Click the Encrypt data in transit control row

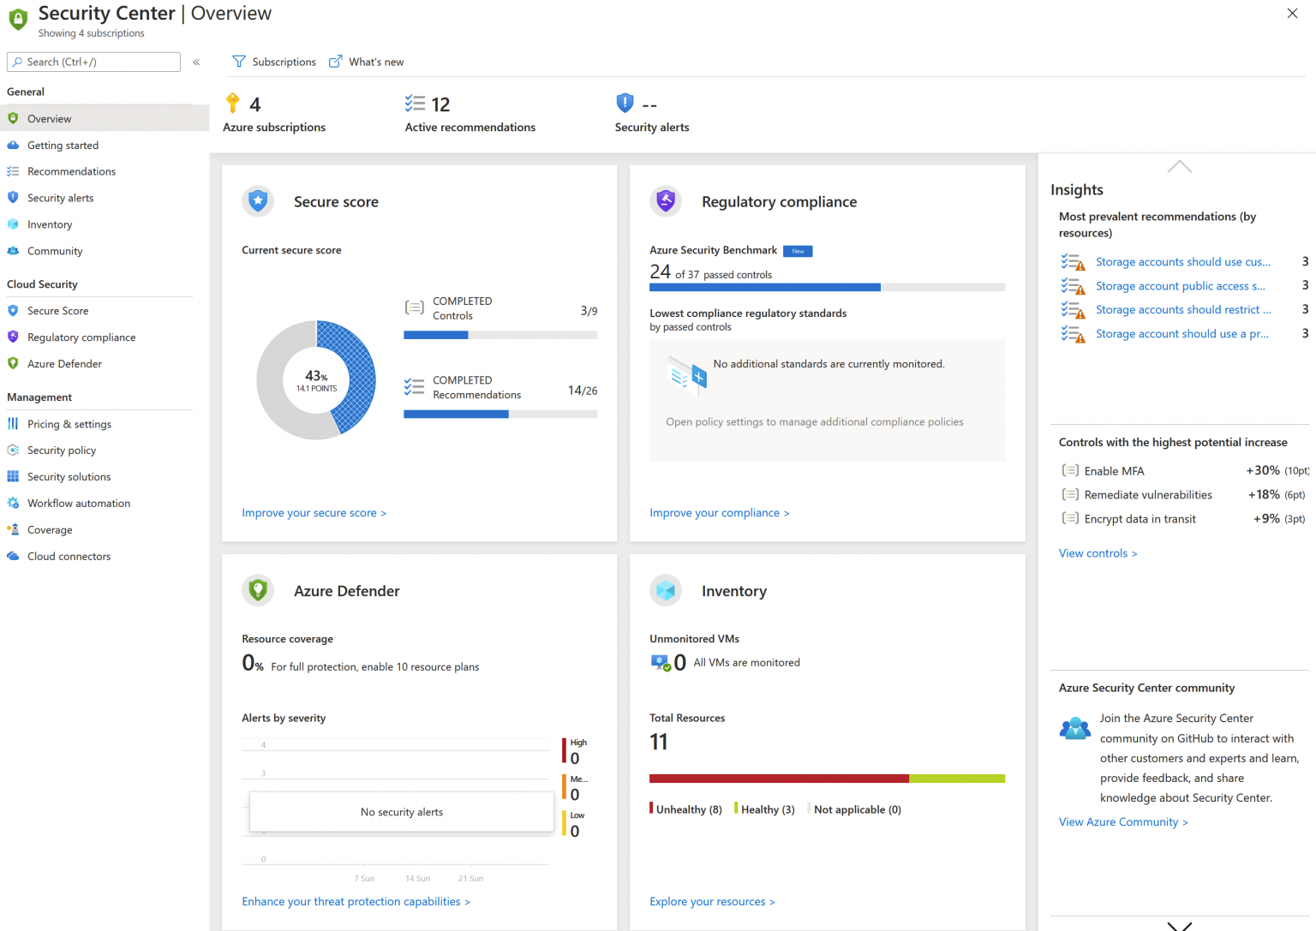(1183, 519)
